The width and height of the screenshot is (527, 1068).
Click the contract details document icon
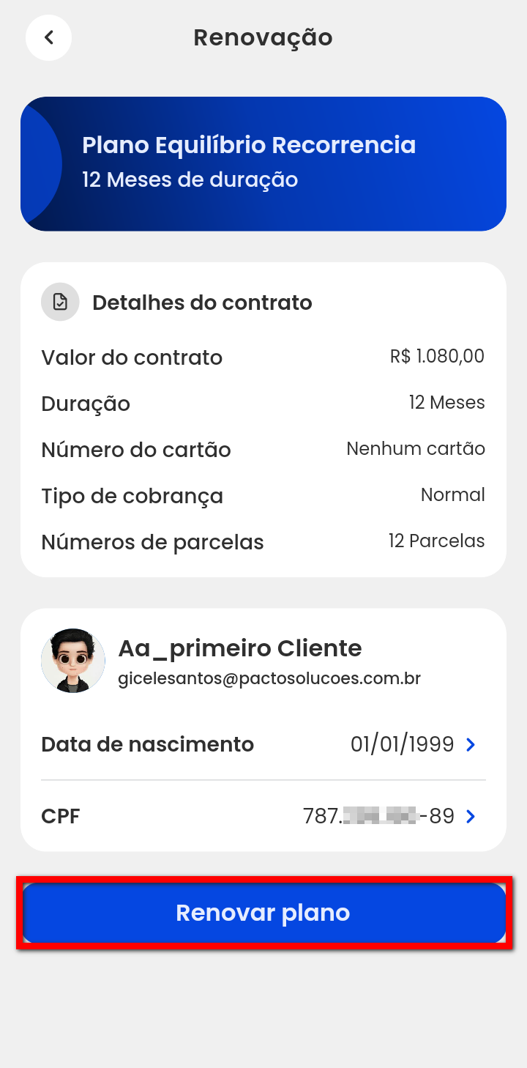pyautogui.click(x=60, y=302)
